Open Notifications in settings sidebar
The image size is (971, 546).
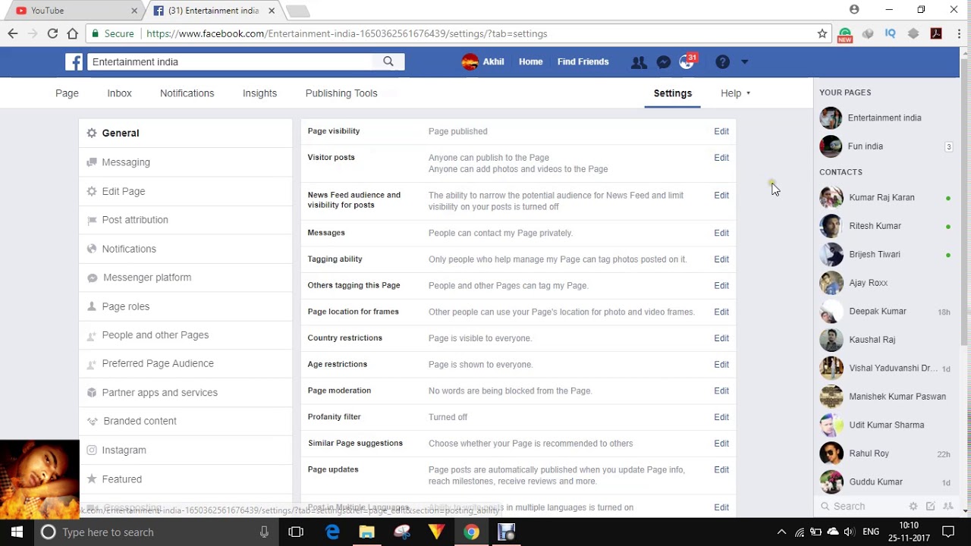(185, 249)
